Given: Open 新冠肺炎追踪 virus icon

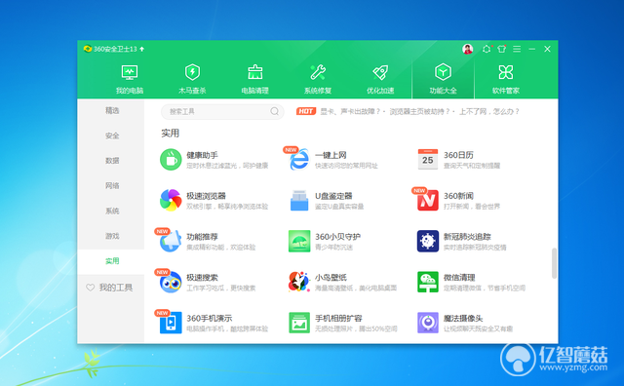Looking at the screenshot, I should click(x=428, y=241).
